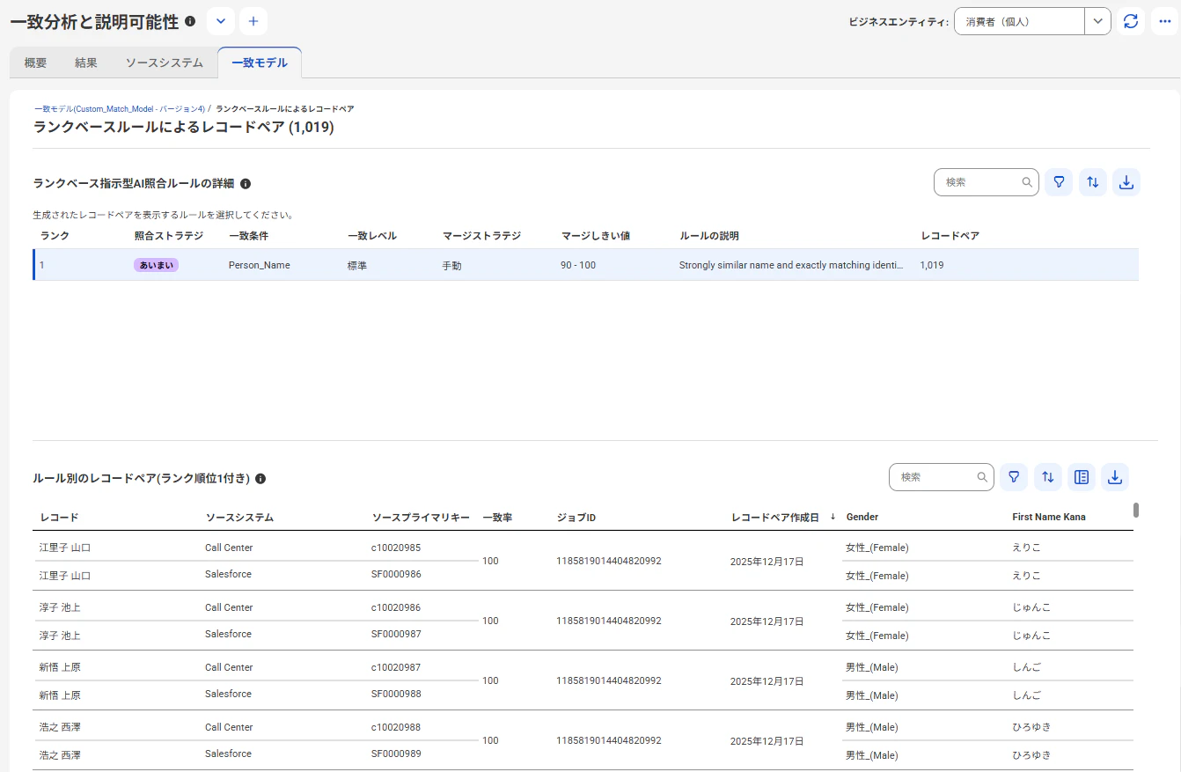Switch to the ソースシステム tab
This screenshot has width=1181, height=772.
coord(165,63)
